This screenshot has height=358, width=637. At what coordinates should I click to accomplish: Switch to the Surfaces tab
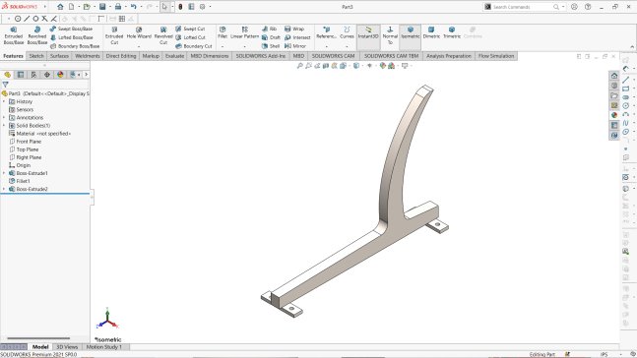pos(59,56)
